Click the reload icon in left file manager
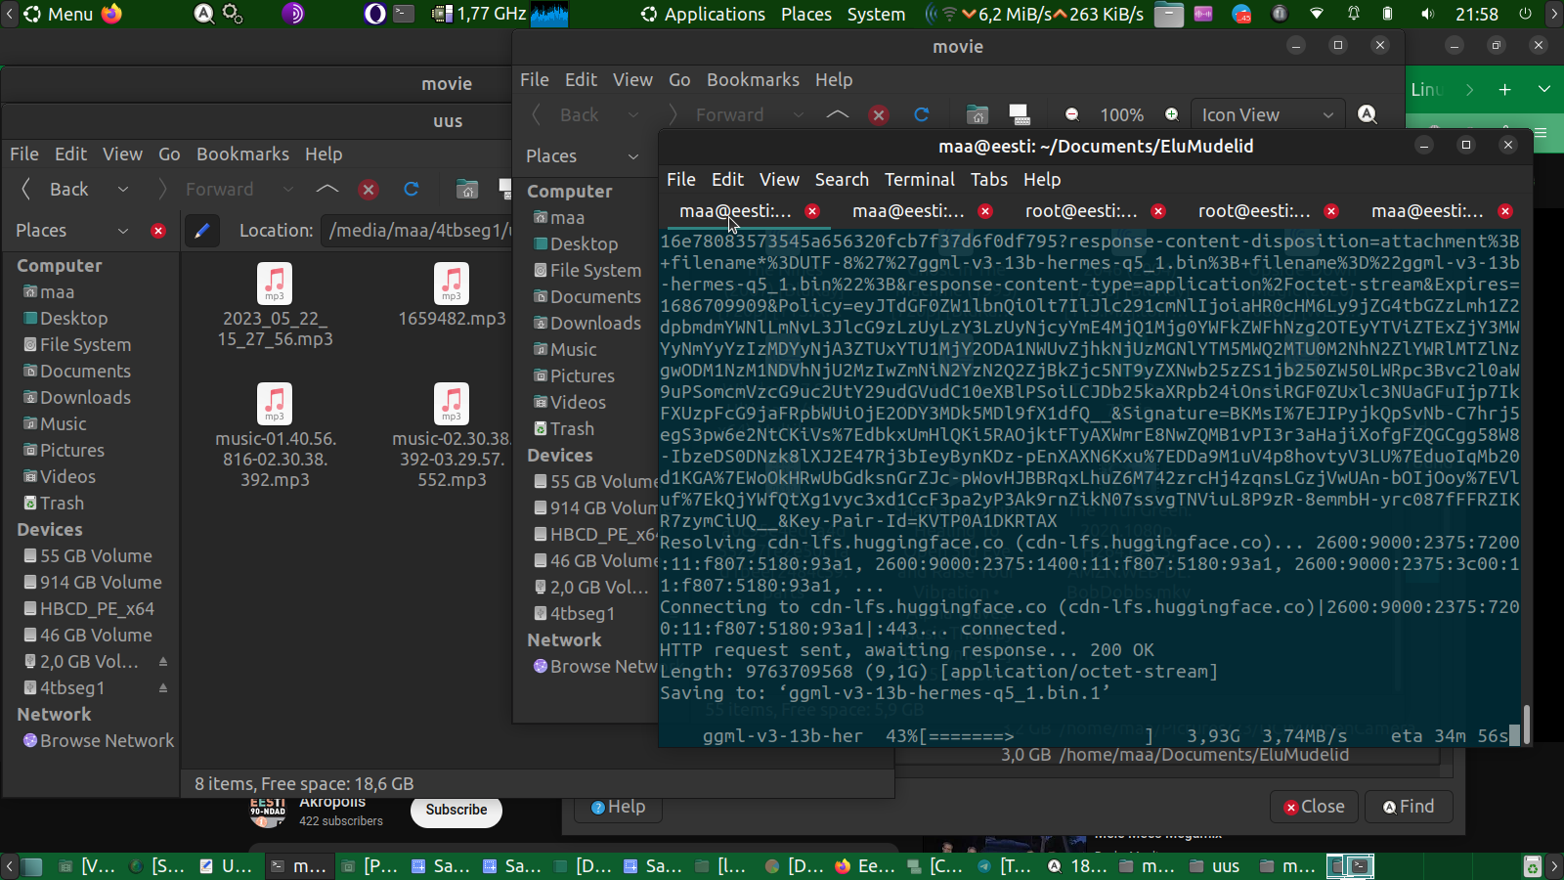This screenshot has width=1564, height=880. point(412,190)
